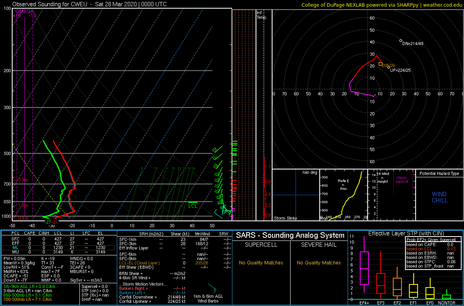This screenshot has width=464, height=306.
Task: Click the 'Inf. Temp.' column heading
Action: pyautogui.click(x=262, y=15)
